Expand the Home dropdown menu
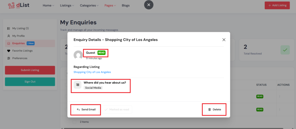296x129 pixels. click(x=48, y=5)
